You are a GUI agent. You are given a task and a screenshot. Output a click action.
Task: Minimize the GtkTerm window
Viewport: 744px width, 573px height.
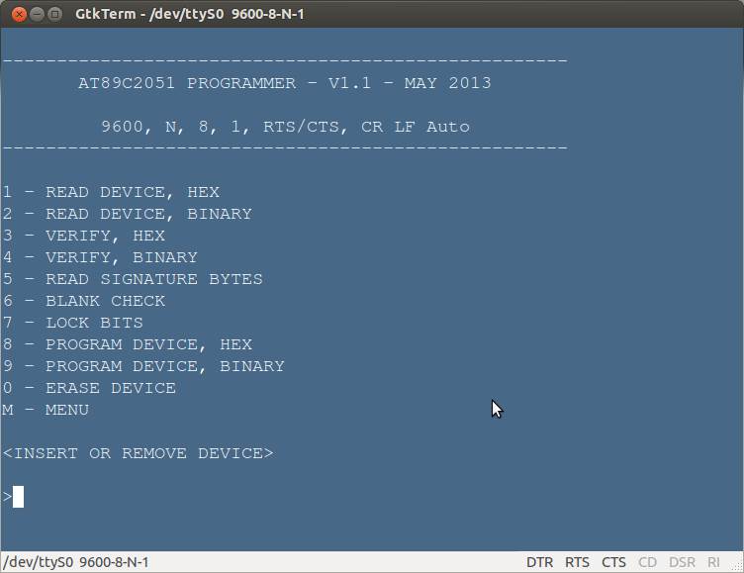37,14
